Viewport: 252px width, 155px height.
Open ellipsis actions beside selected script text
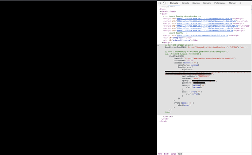(159, 45)
